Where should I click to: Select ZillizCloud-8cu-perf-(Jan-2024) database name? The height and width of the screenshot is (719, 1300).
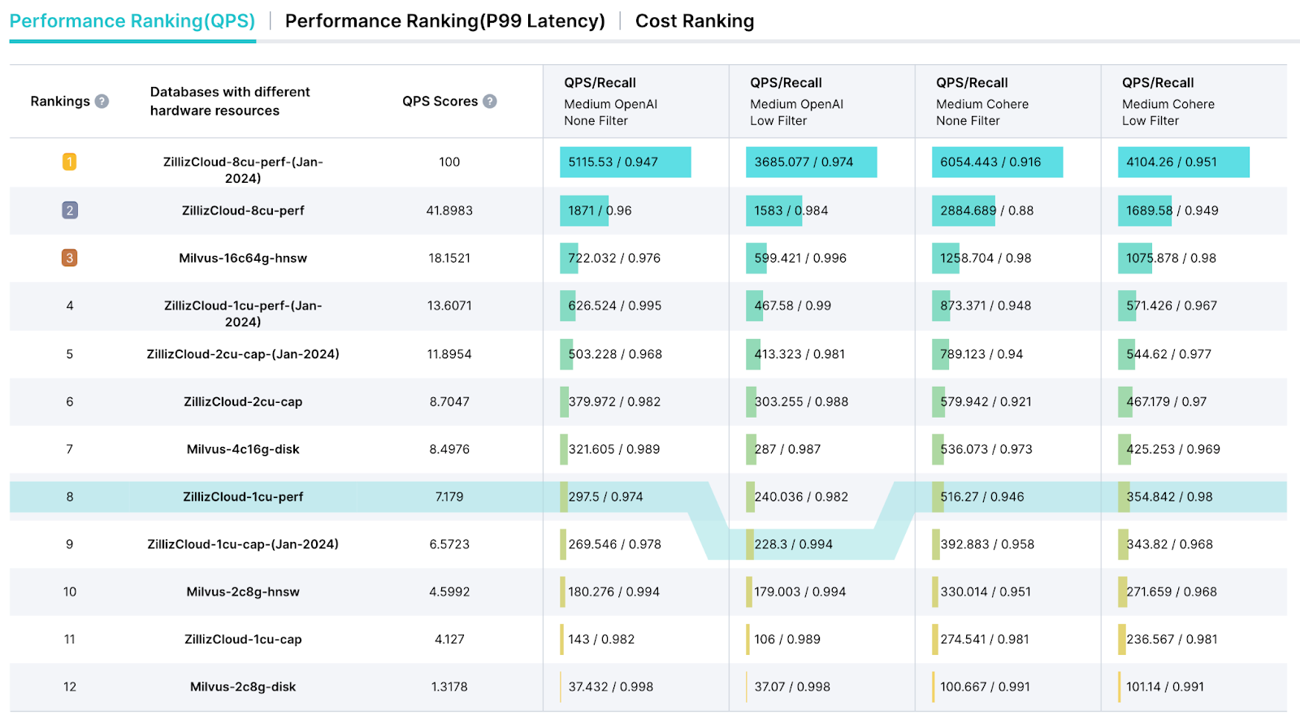243,170
